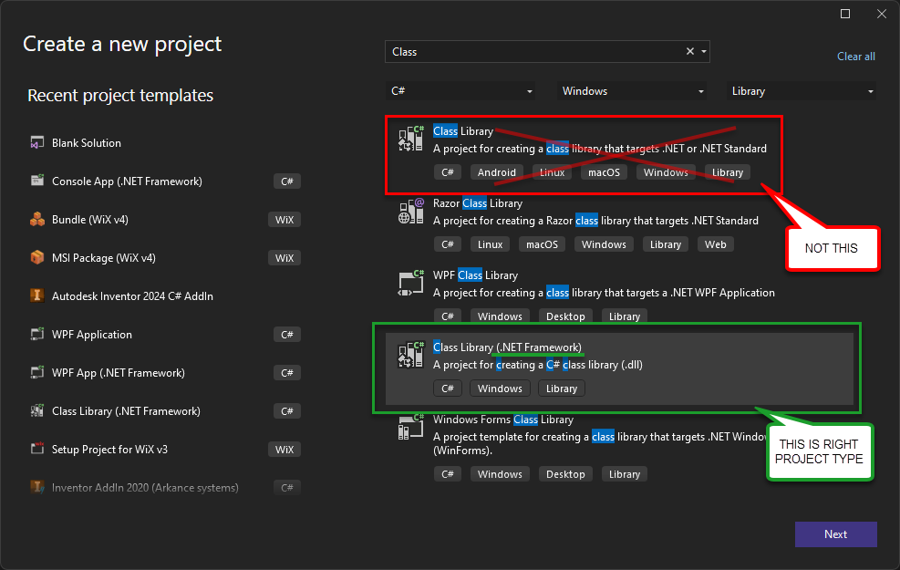This screenshot has width=900, height=570.
Task: Click the Class Library template icon
Action: 410,139
